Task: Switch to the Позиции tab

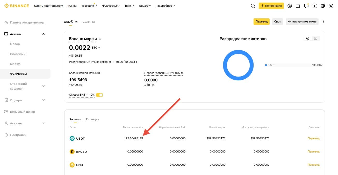Action: 93,119
